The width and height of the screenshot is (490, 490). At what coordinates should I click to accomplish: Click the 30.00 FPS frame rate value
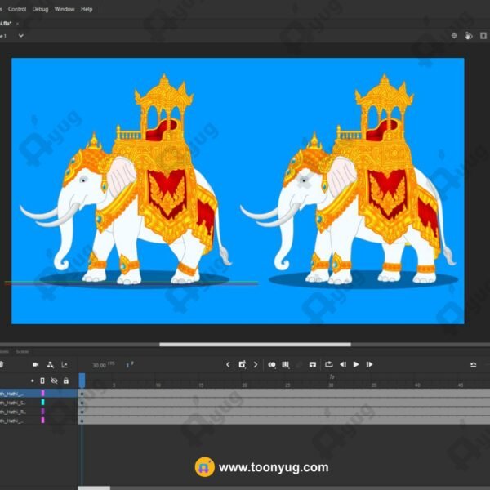100,365
